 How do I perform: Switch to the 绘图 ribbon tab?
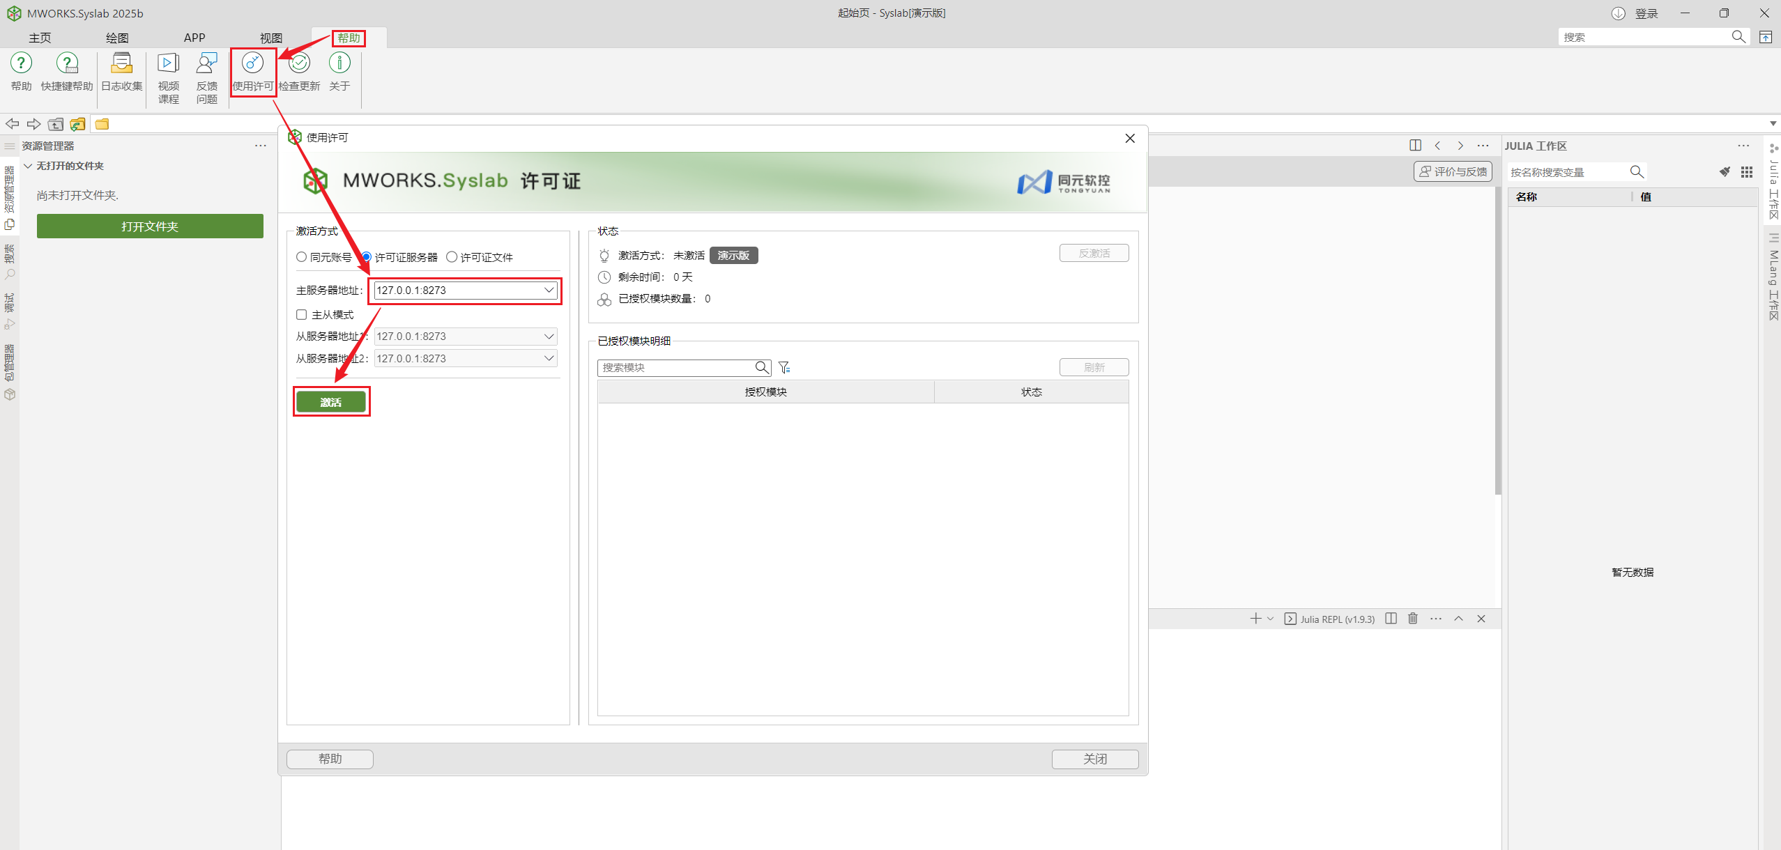coord(117,38)
